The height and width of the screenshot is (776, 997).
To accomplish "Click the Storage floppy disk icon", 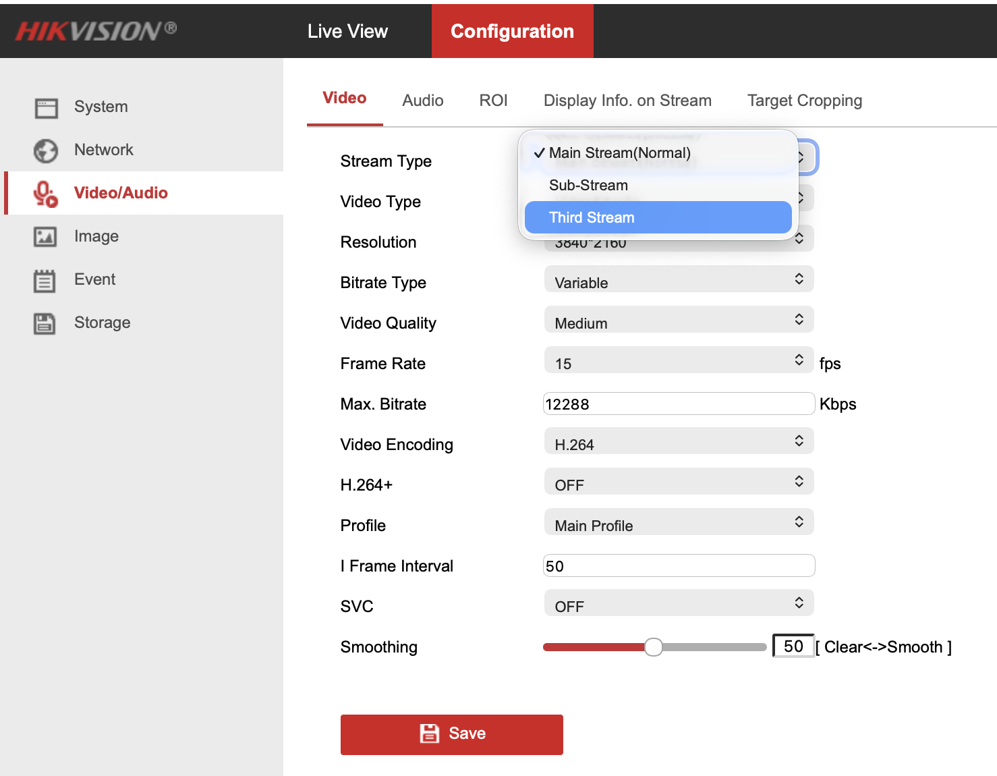I will [46, 323].
